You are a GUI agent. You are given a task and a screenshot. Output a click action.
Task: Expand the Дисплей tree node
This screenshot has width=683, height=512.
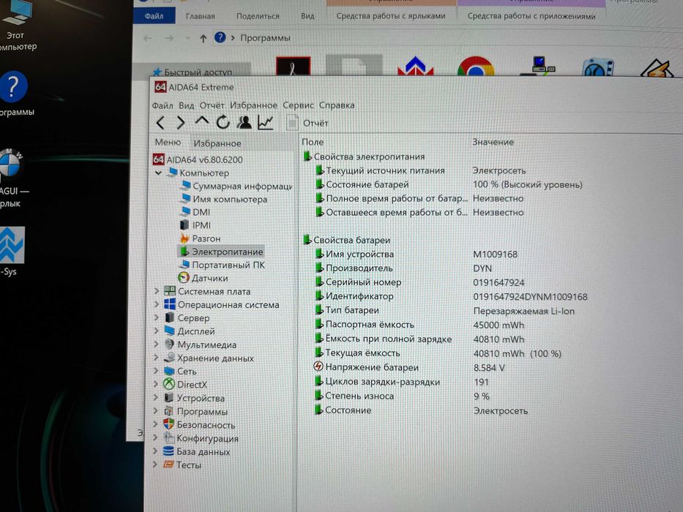tap(157, 331)
